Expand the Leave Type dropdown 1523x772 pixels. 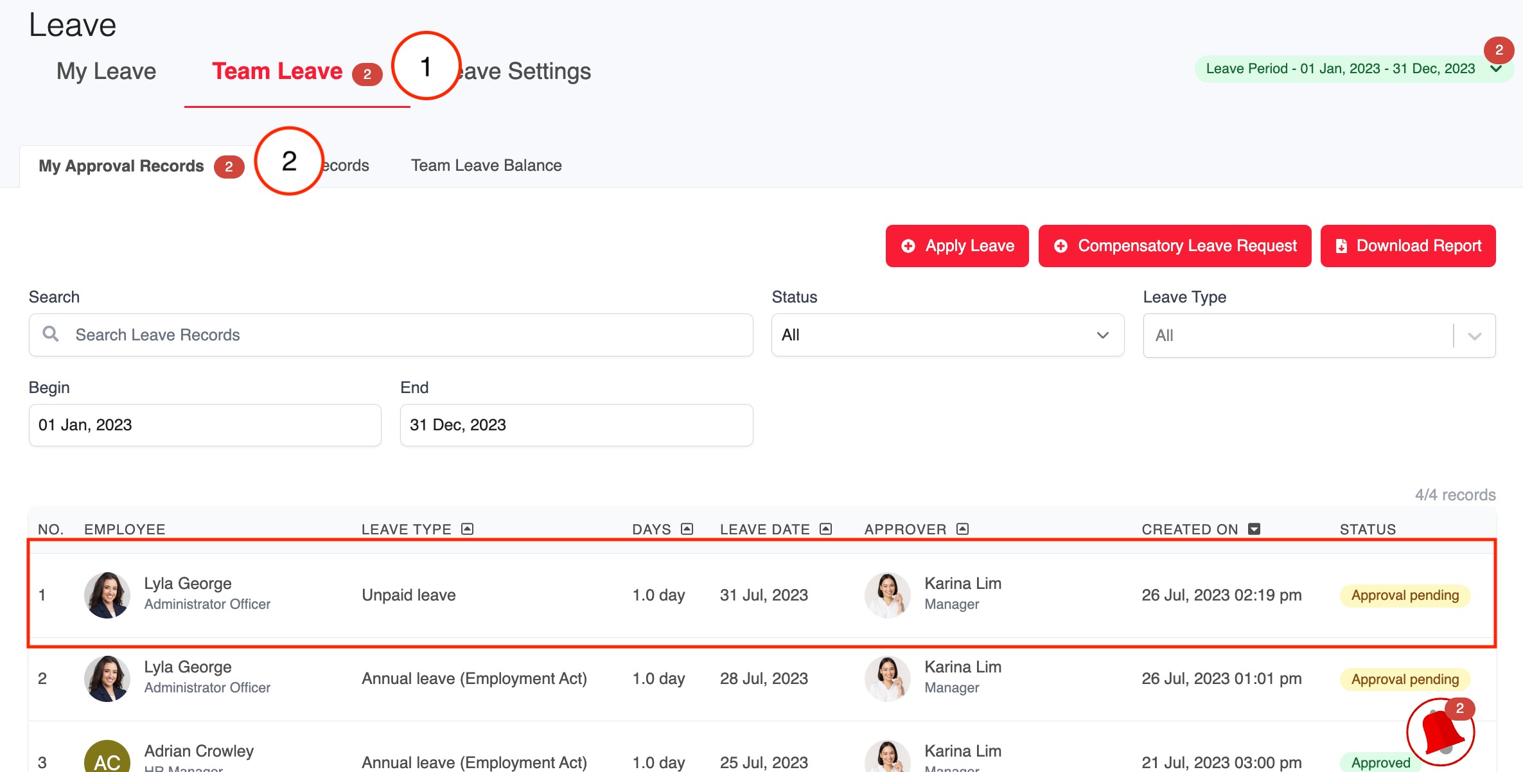tap(1475, 336)
